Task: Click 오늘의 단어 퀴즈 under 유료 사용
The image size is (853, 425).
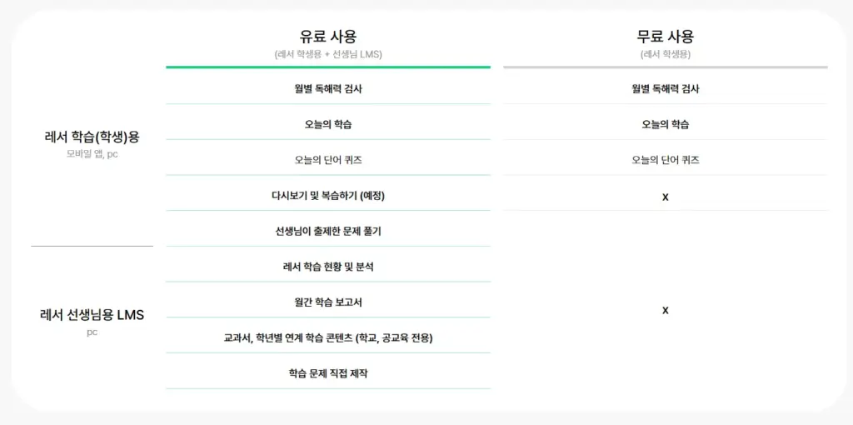Action: point(328,160)
